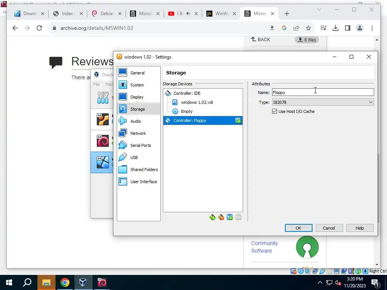This screenshot has width=387, height=290.
Task: Click the optical disk icon in the VM status bar
Action: tap(300, 271)
